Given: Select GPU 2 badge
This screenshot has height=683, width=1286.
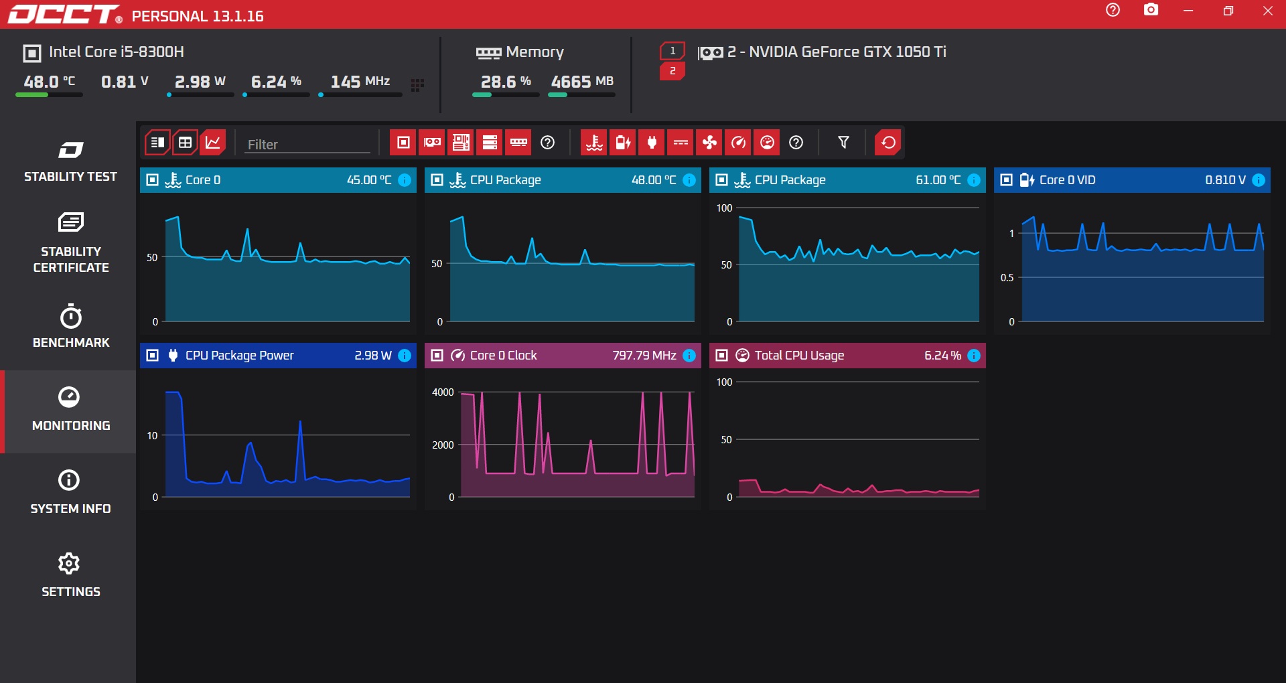Looking at the screenshot, I should tap(672, 70).
